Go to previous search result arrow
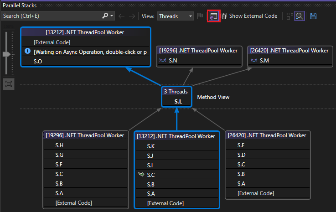 click(122, 16)
